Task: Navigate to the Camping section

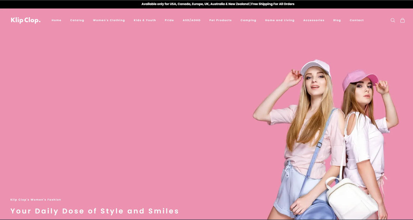Action: tap(248, 20)
